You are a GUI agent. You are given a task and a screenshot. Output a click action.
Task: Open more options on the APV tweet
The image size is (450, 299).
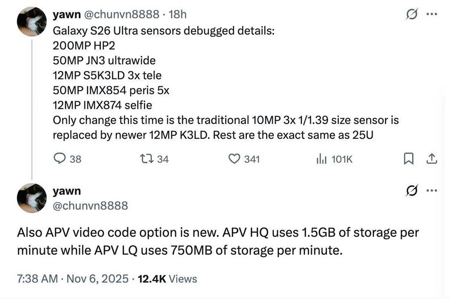click(x=432, y=191)
